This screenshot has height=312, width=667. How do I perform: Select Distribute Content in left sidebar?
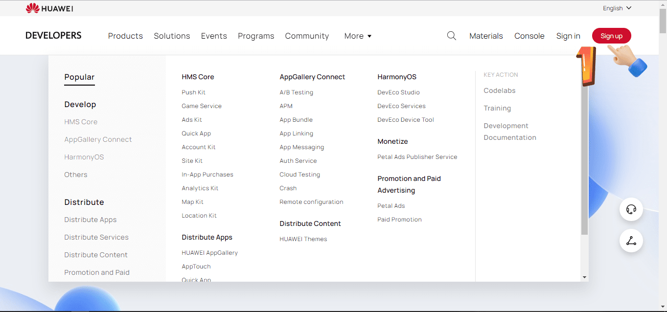pyautogui.click(x=96, y=255)
